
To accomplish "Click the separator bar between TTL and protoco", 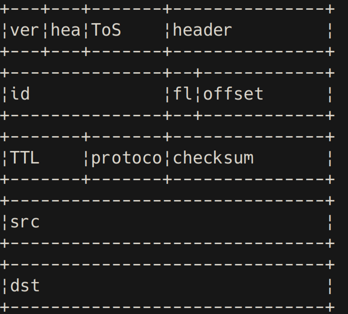I will pos(86,158).
